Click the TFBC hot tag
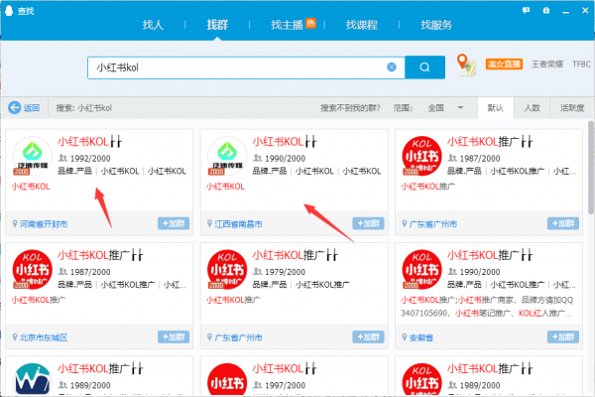This screenshot has width=595, height=397. [581, 65]
